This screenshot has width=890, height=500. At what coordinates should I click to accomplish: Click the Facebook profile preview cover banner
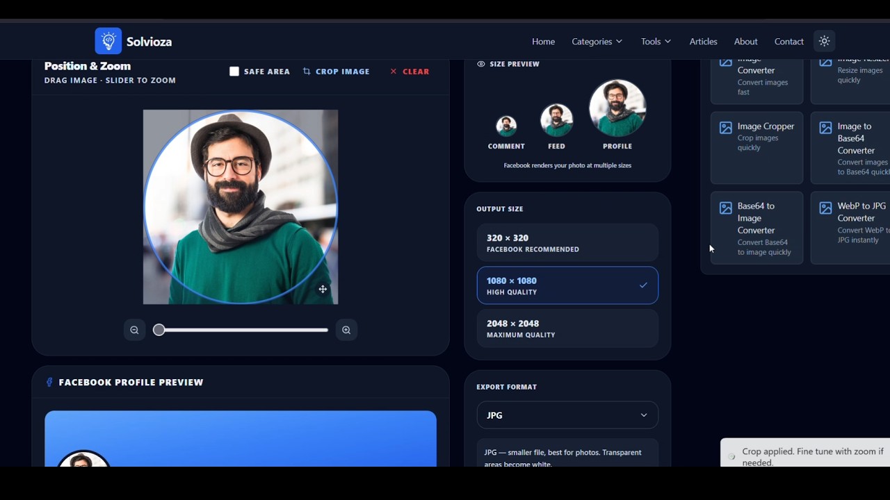pos(241,438)
